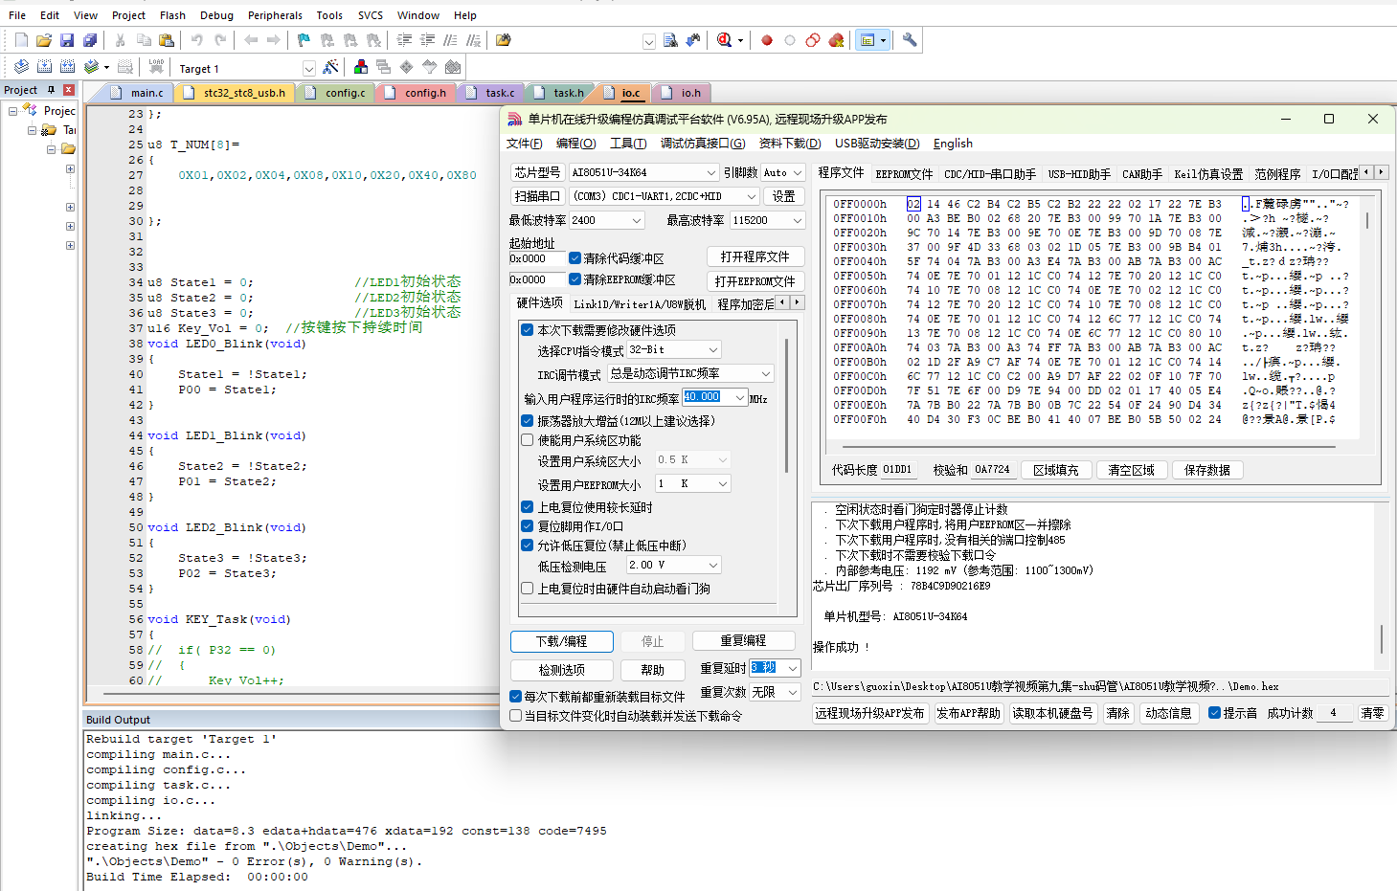The image size is (1397, 891).
Task: Create a new file in Keil toolbar
Action: (x=21, y=40)
